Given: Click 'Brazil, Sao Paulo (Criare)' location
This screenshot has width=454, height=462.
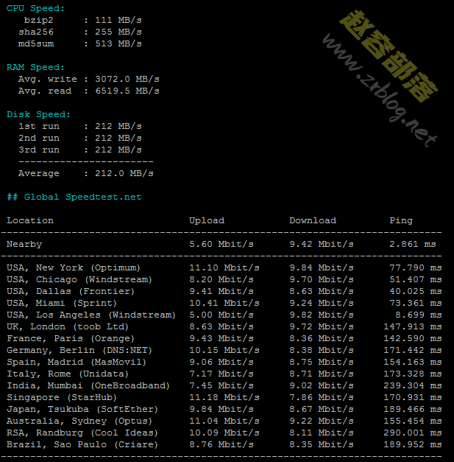Looking at the screenshot, I should click(x=82, y=444).
